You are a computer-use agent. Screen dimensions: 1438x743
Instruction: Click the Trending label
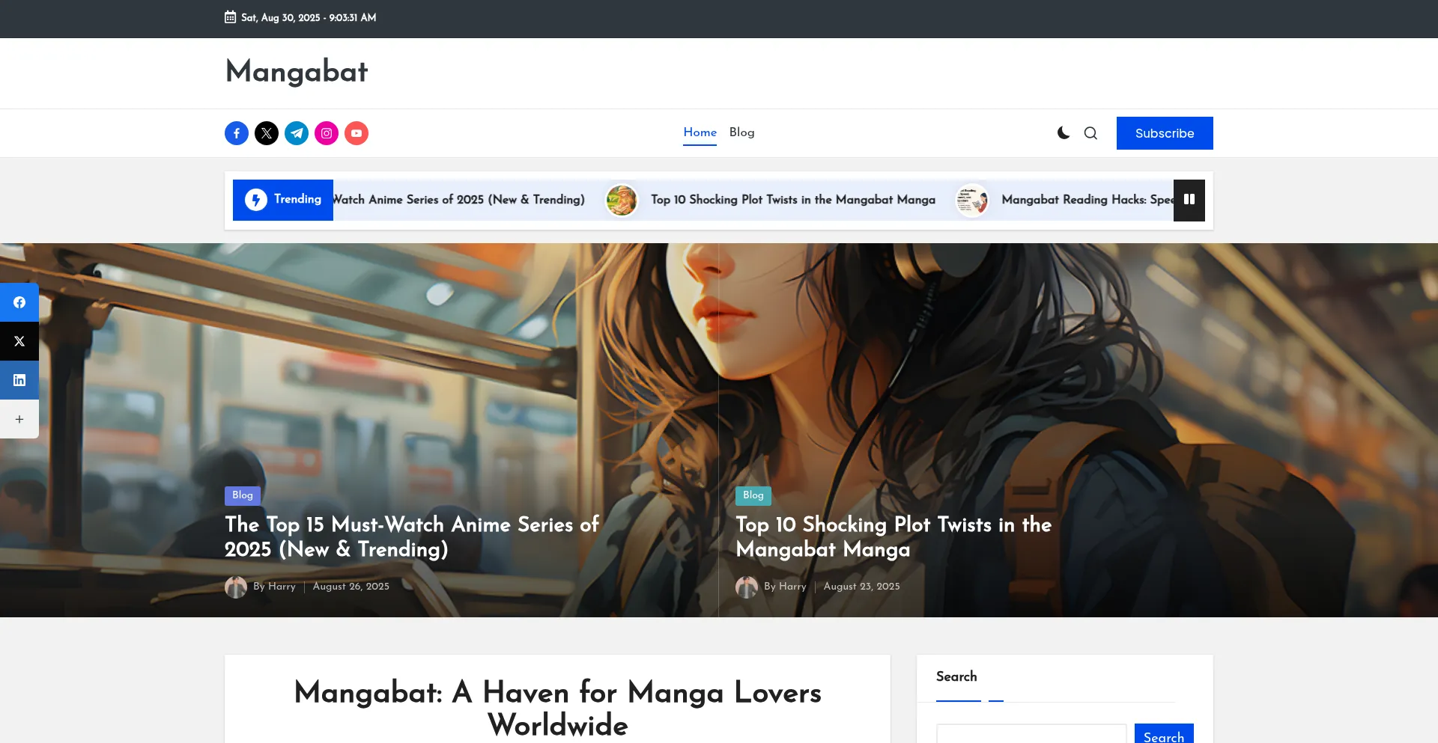point(297,199)
